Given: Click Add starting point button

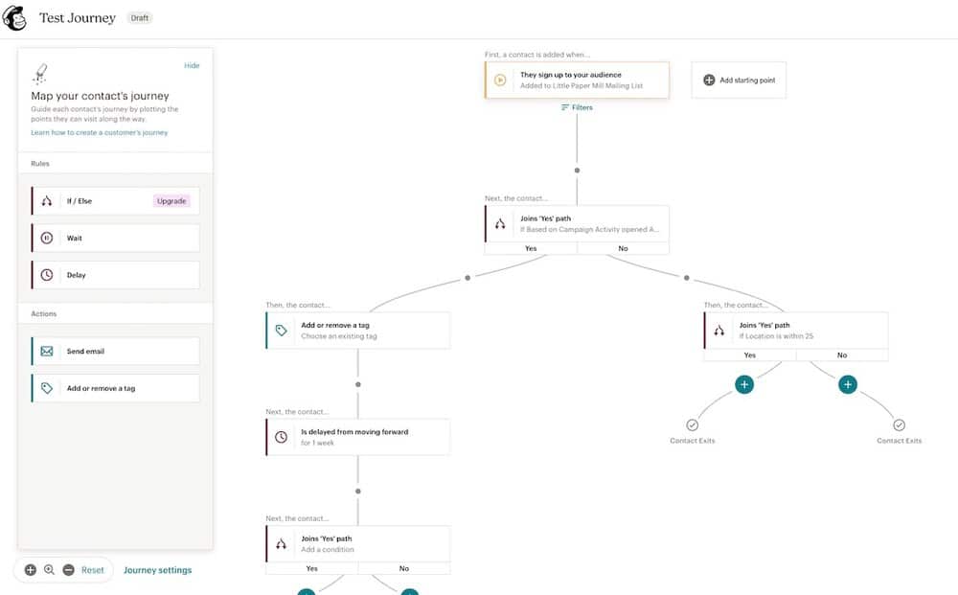Looking at the screenshot, I should [x=739, y=80].
